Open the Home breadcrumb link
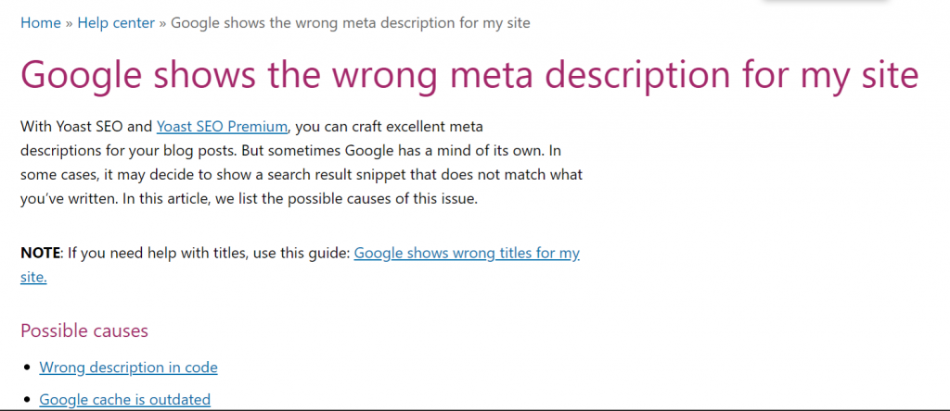This screenshot has height=411, width=950. coord(41,23)
